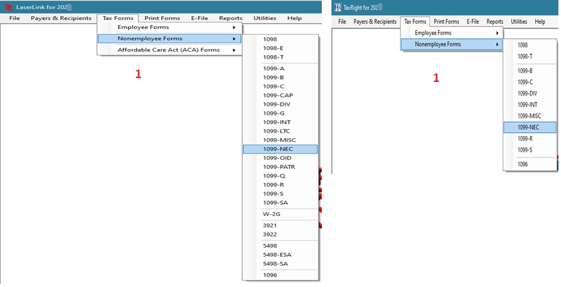561x287 pixels.
Task: Click the TaxRight app logo icon
Action: pos(338,7)
